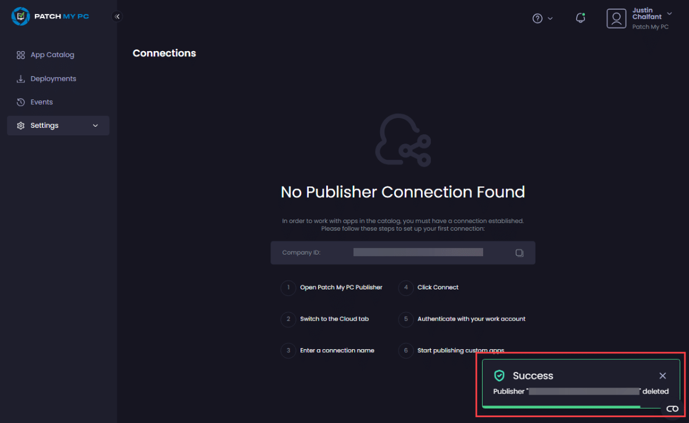Screen dimensions: 689x423
Task: Open the Events section
Action: (41, 102)
